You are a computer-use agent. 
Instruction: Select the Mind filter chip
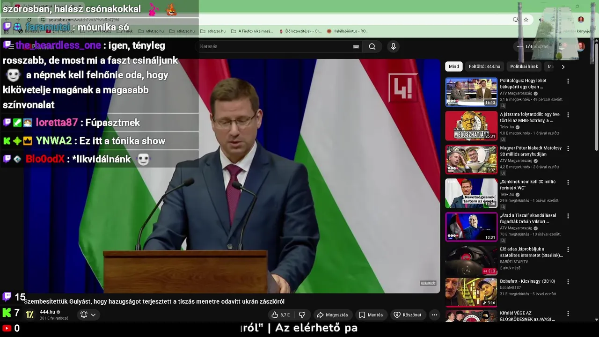[454, 66]
